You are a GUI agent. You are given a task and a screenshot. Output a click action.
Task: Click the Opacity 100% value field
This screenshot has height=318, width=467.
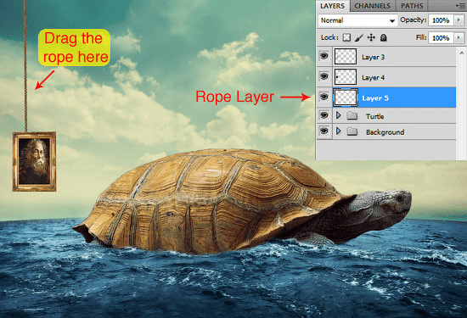tap(441, 20)
